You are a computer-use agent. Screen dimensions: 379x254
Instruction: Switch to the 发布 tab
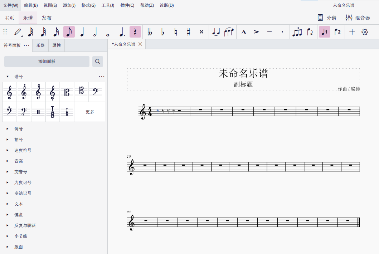click(x=46, y=18)
